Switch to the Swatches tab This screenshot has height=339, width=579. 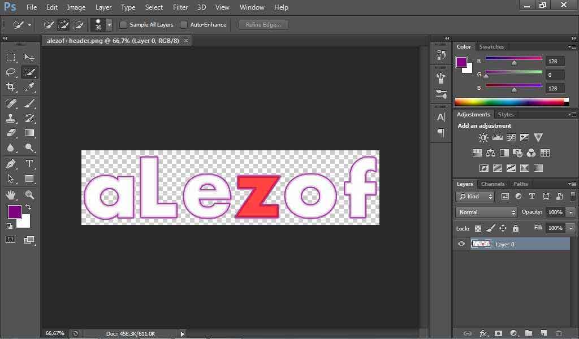[x=491, y=46]
